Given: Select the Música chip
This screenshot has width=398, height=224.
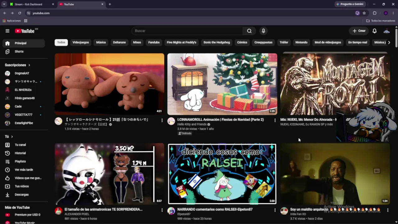Looking at the screenshot, I should coord(101,42).
